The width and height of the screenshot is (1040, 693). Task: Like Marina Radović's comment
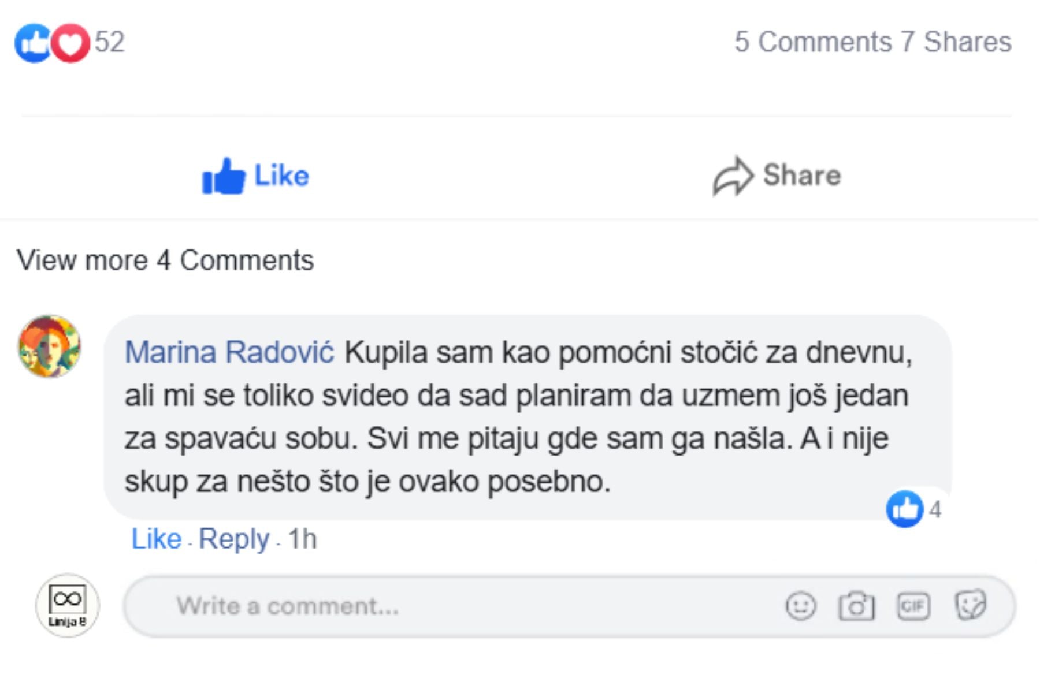click(156, 539)
